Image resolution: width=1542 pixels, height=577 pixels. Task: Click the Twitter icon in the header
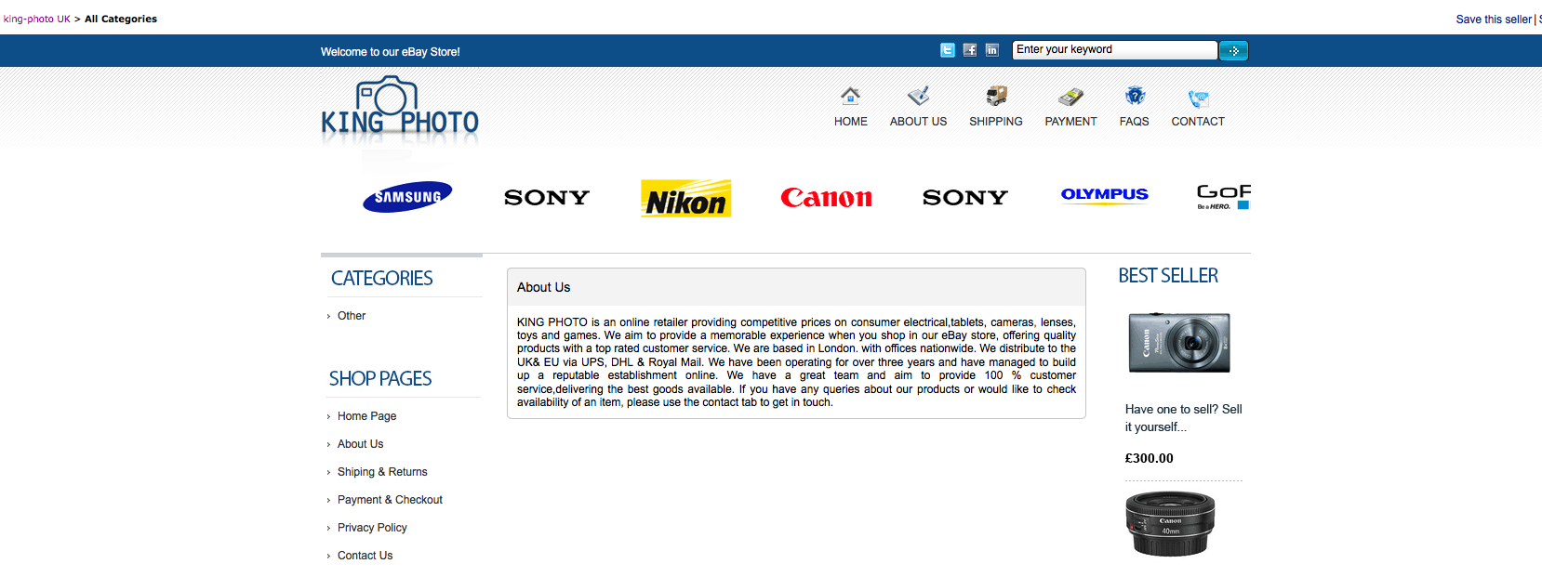947,50
